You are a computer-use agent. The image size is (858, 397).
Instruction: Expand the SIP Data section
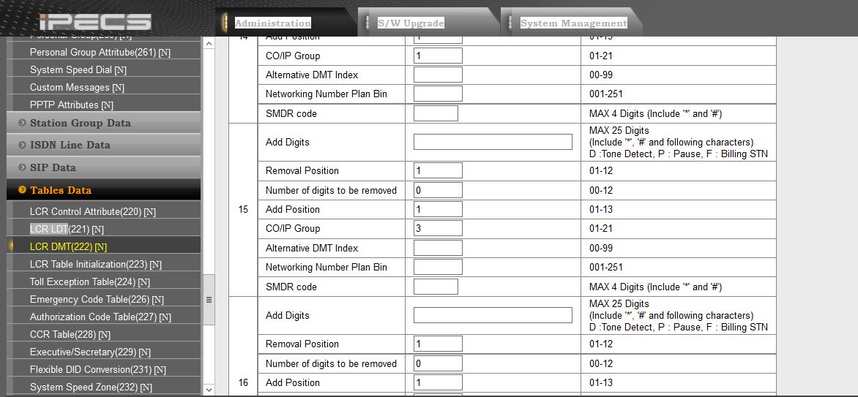click(53, 167)
